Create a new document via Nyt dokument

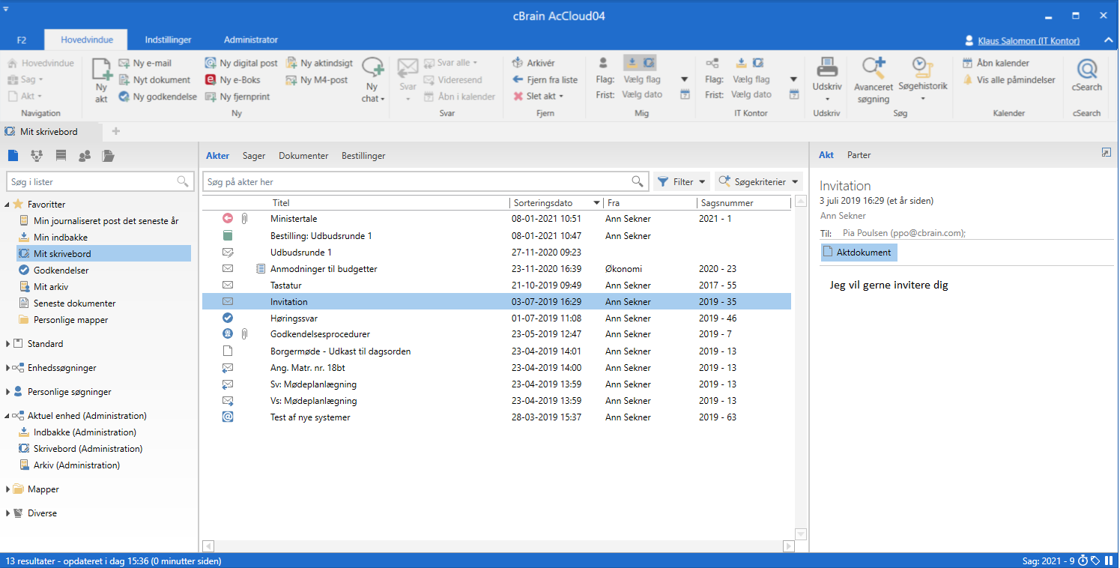(154, 79)
